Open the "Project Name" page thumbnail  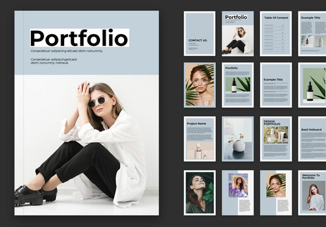pos(200,139)
